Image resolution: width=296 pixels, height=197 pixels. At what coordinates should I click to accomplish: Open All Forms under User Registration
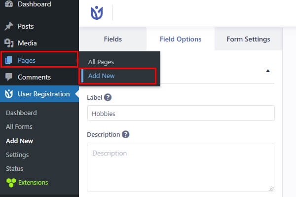click(x=19, y=126)
